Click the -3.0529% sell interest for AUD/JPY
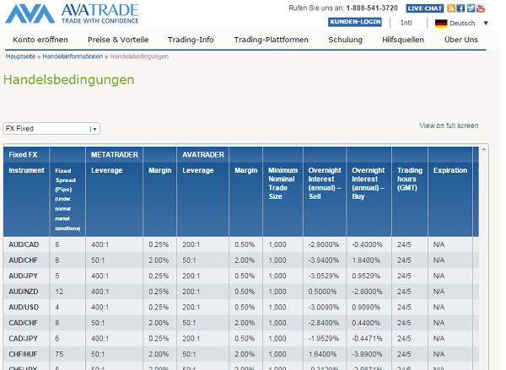The image size is (506, 370). point(324,276)
